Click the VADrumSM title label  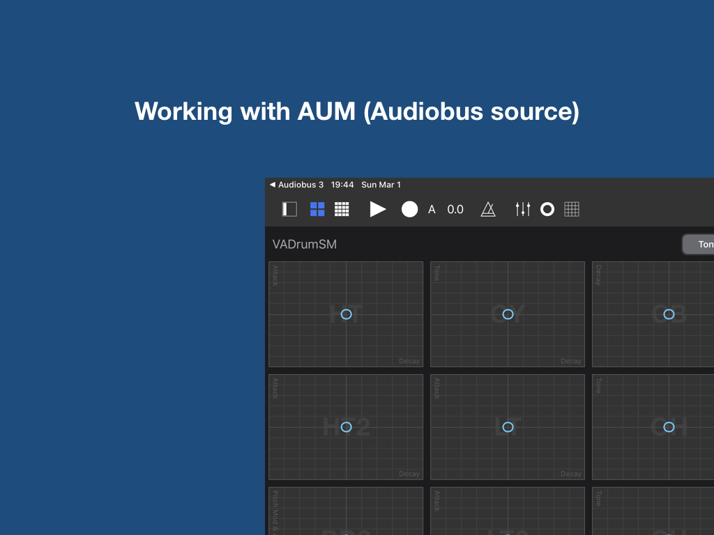(x=305, y=245)
